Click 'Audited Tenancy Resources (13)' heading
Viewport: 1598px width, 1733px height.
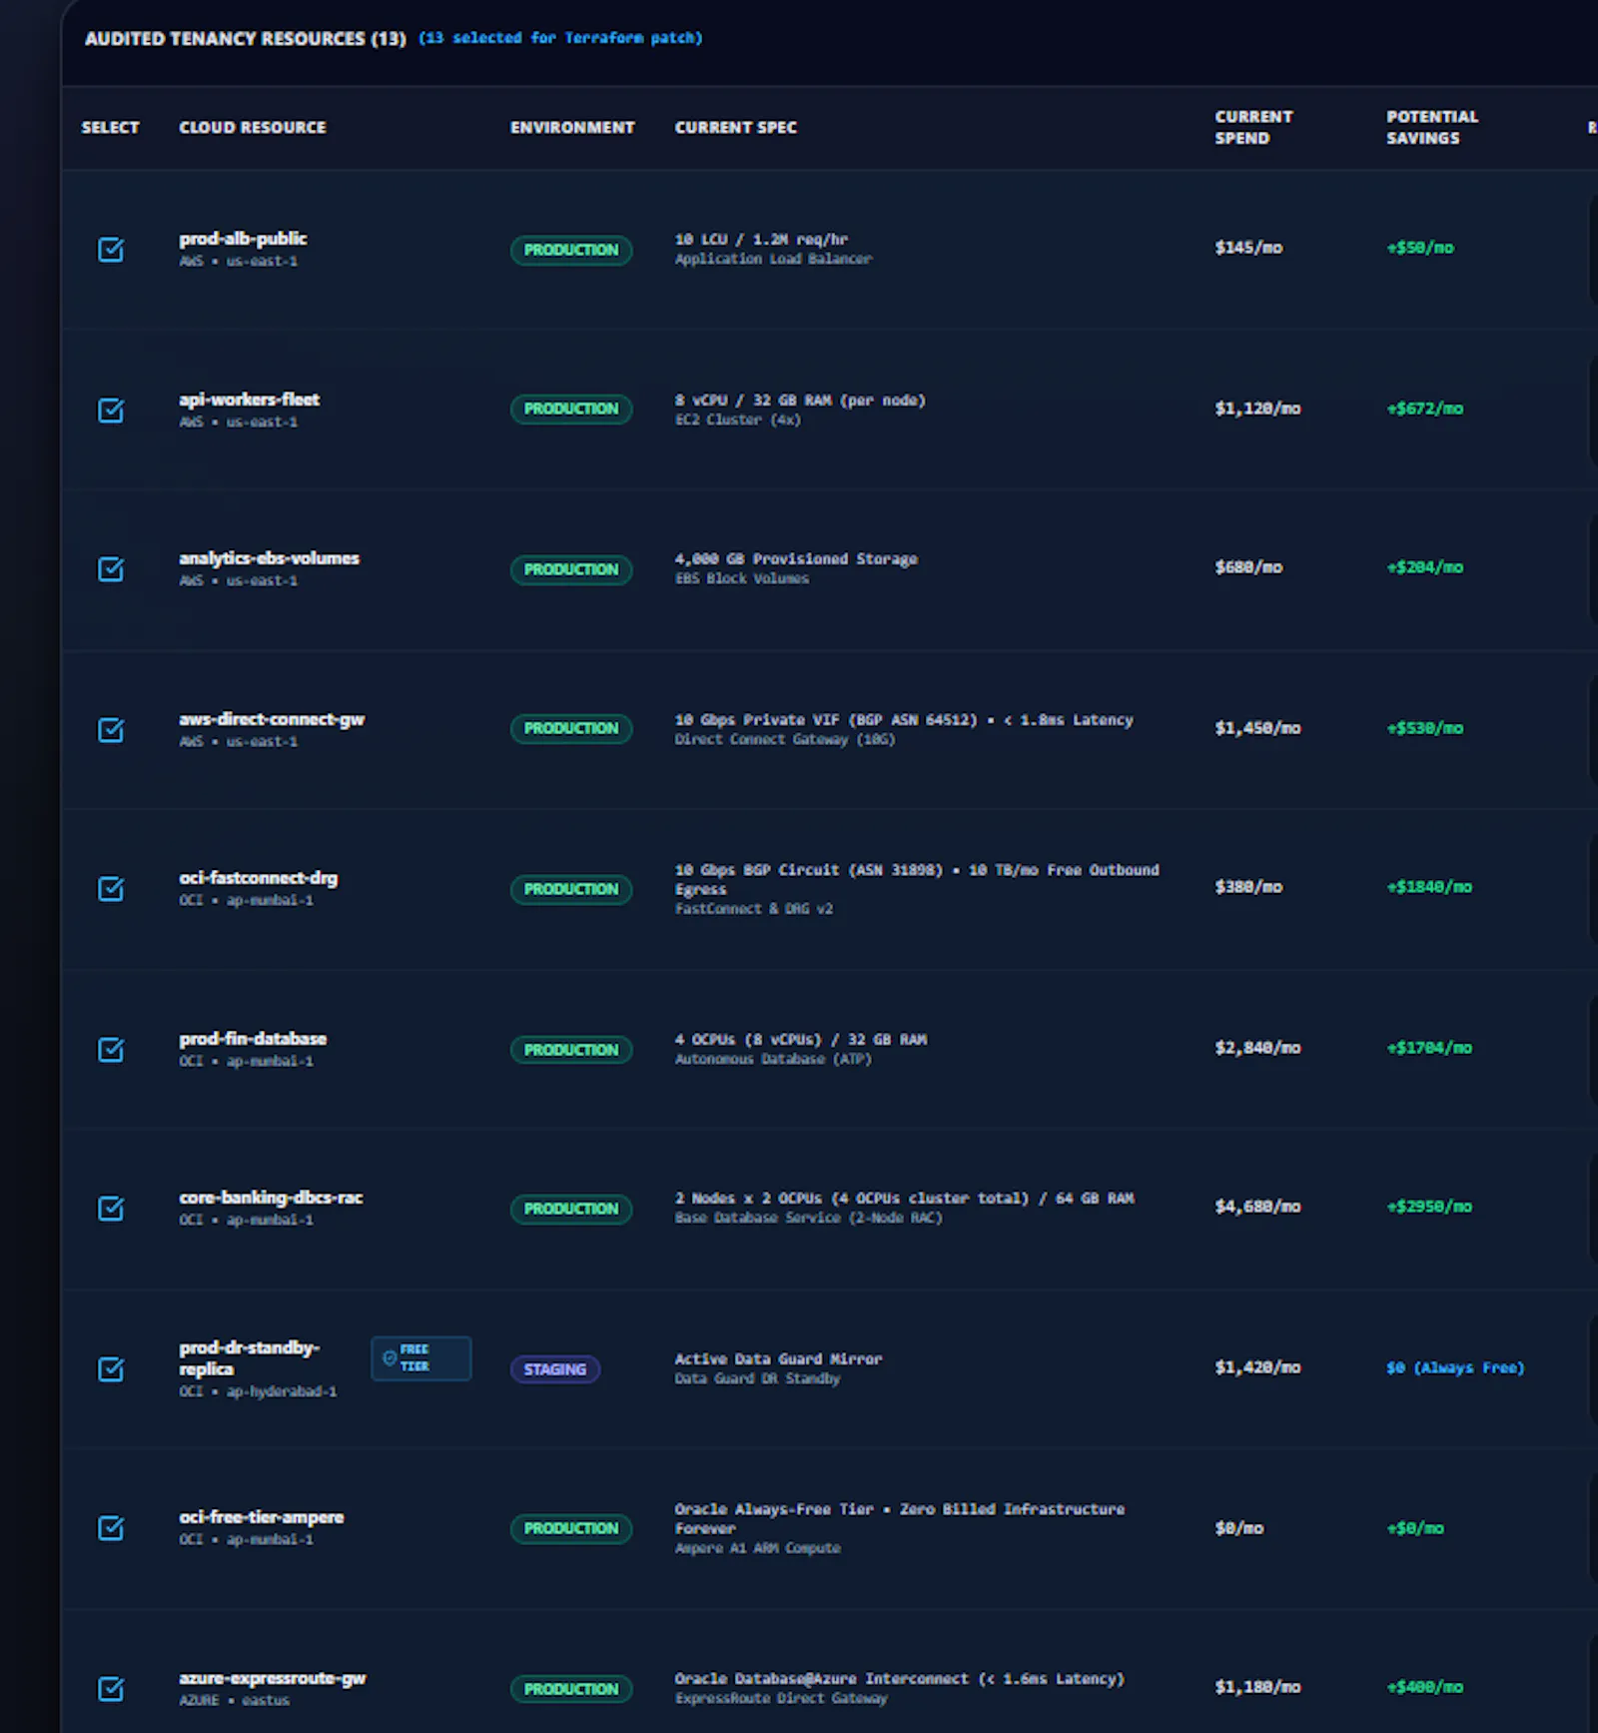tap(246, 38)
